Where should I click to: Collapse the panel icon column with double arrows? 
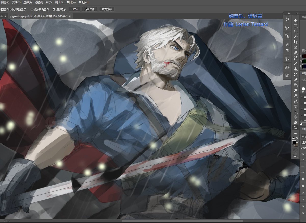tap(289, 13)
